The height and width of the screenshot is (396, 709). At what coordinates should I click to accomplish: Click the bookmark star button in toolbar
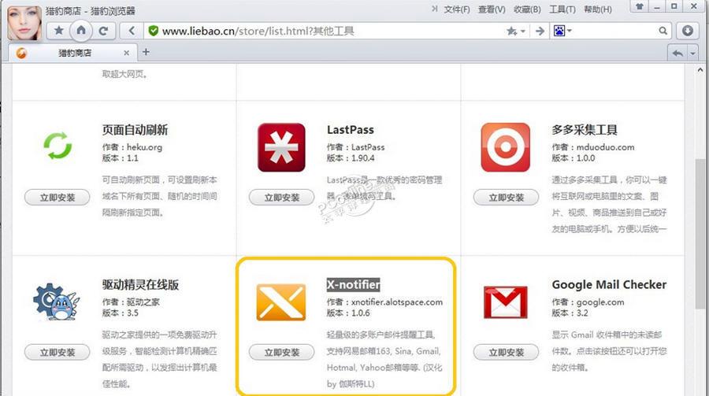59,31
